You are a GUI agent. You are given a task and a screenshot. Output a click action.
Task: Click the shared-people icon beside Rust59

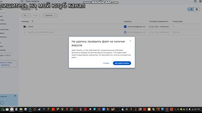(x=37, y=9)
